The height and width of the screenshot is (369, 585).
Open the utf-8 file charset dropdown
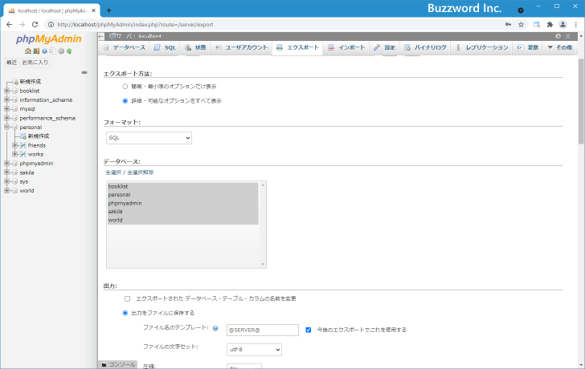pos(254,350)
